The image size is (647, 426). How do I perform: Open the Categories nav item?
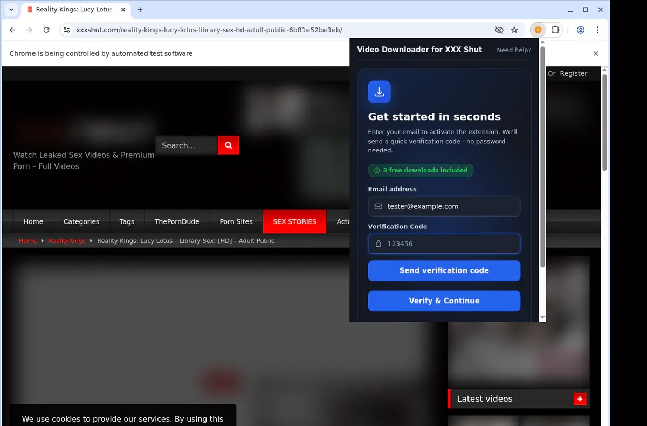[81, 221]
